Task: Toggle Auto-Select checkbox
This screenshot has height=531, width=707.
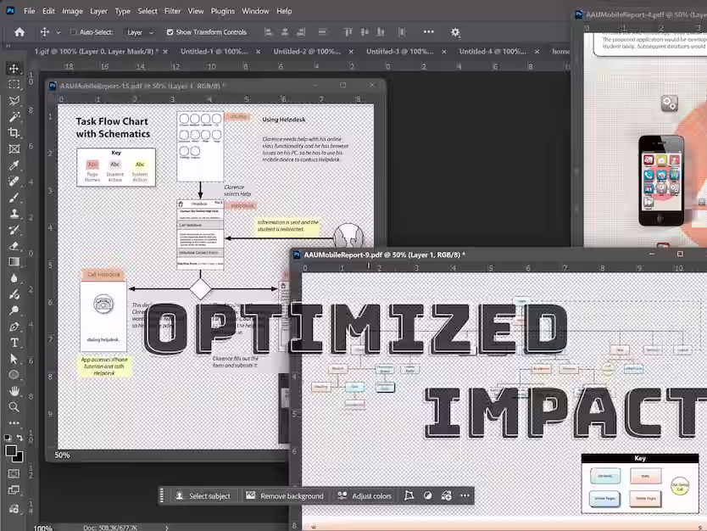Action: 73,32
